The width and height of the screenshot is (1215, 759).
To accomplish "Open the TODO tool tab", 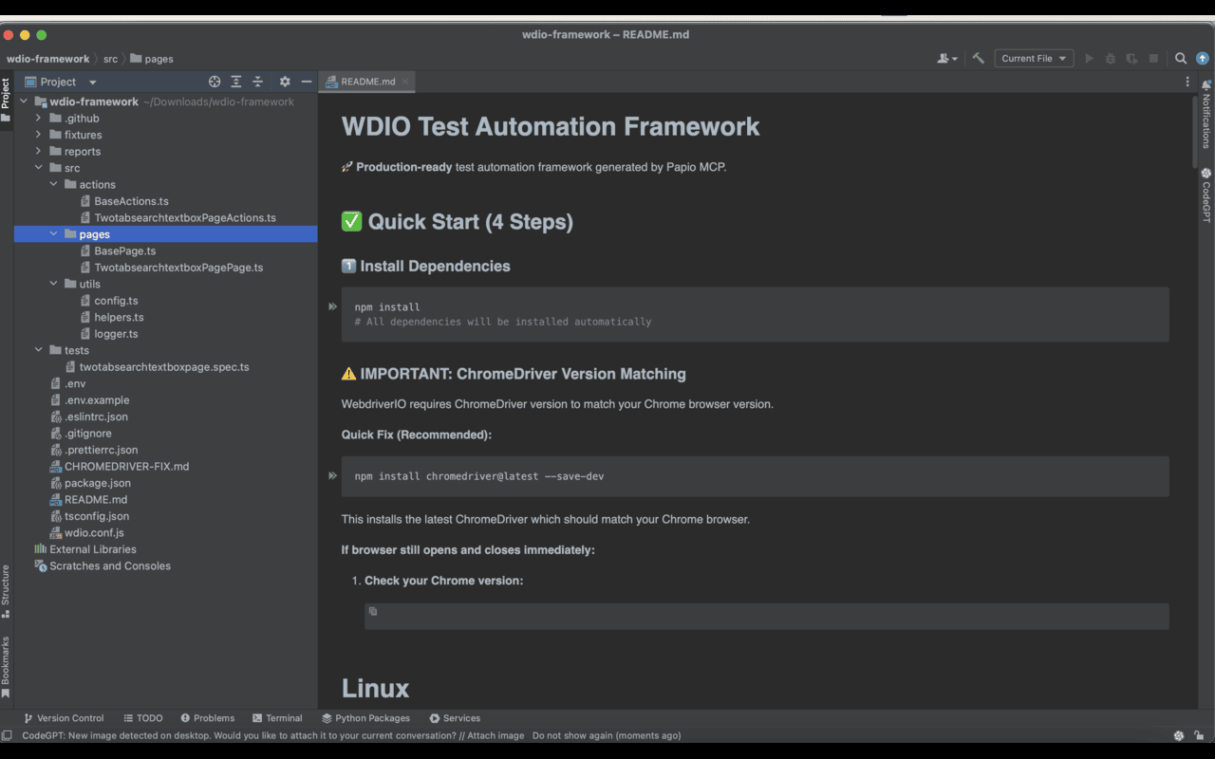I will [142, 718].
